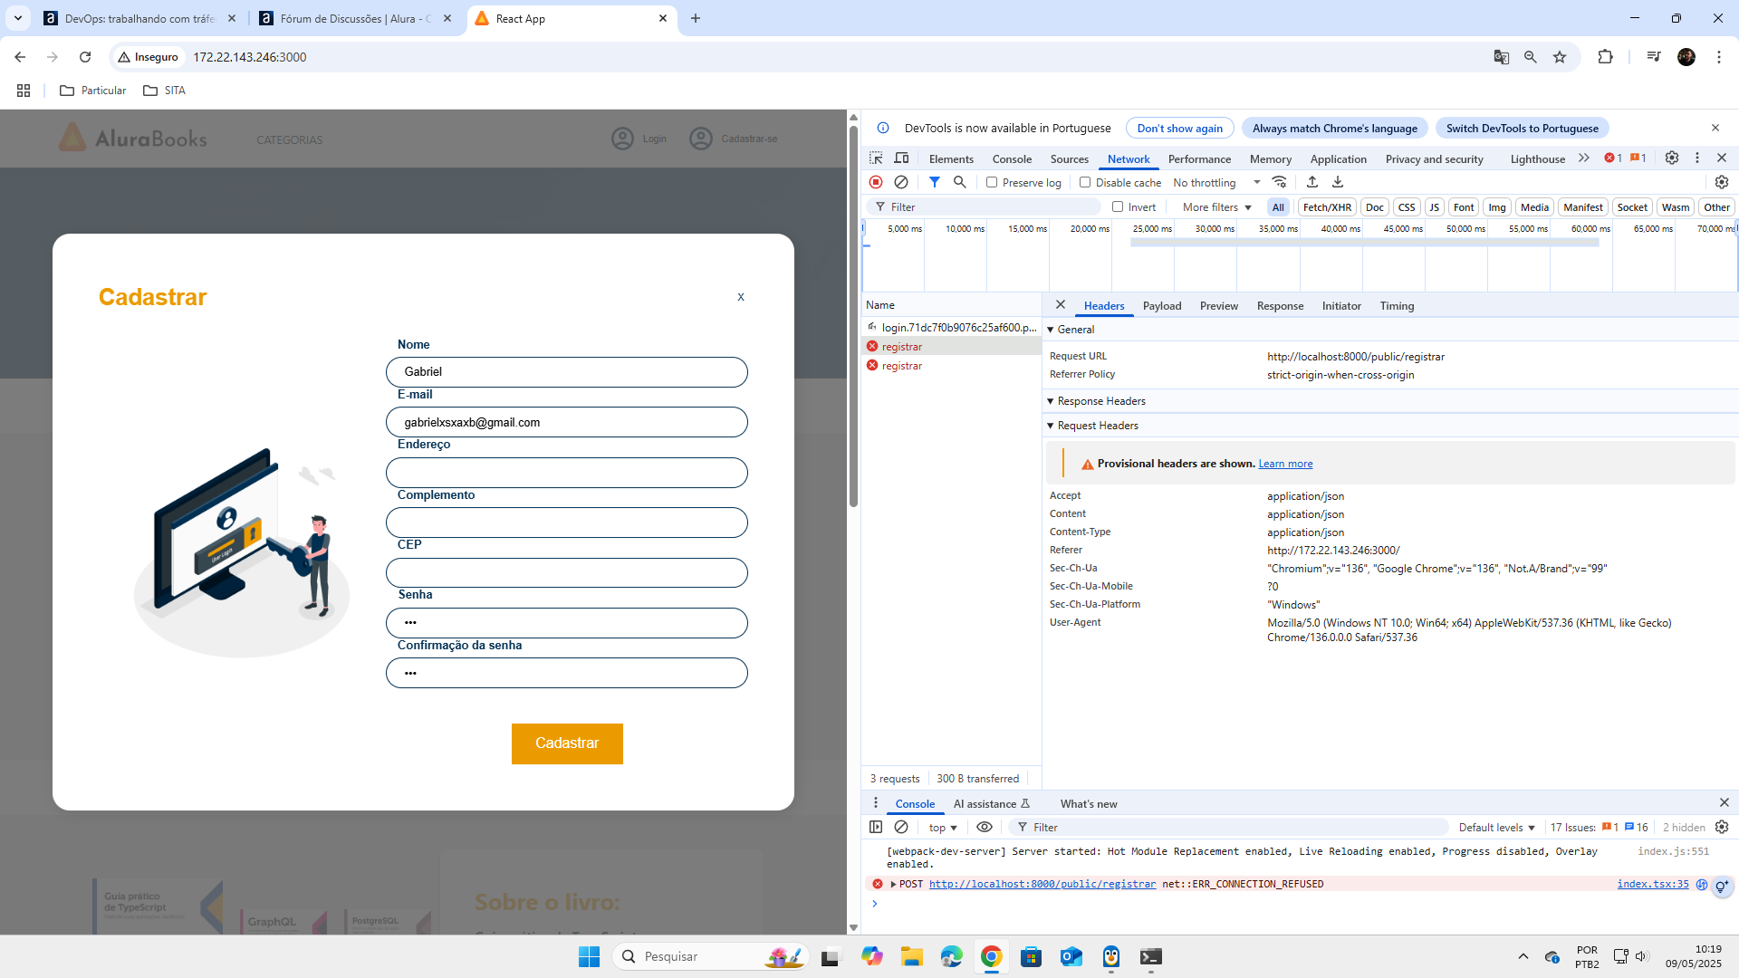The height and width of the screenshot is (978, 1739).
Task: Clear the network log
Action: tap(901, 182)
